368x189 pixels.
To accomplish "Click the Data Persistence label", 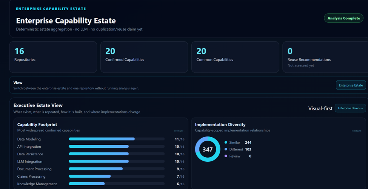I will pyautogui.click(x=30, y=154).
